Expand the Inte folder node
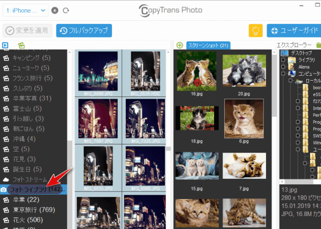Screen dimensions: 321x229 pos(298,108)
